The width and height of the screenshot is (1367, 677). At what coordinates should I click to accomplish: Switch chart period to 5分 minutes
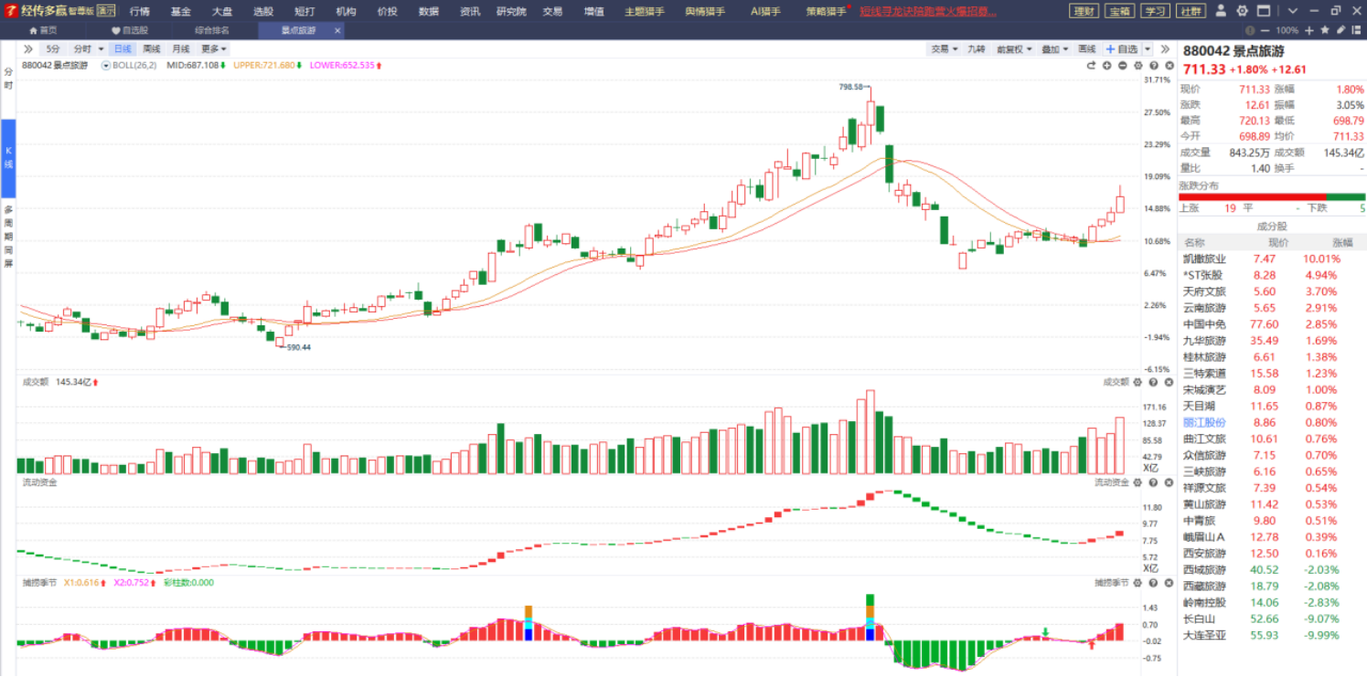coord(53,48)
